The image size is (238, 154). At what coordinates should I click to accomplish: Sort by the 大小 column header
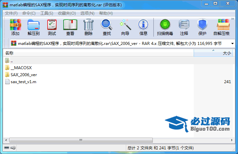pos(213,53)
